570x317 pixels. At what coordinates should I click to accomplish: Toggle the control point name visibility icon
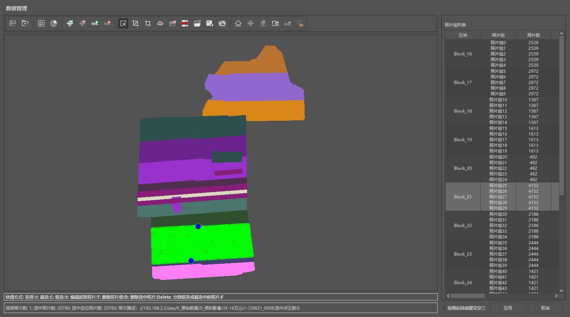(263, 23)
